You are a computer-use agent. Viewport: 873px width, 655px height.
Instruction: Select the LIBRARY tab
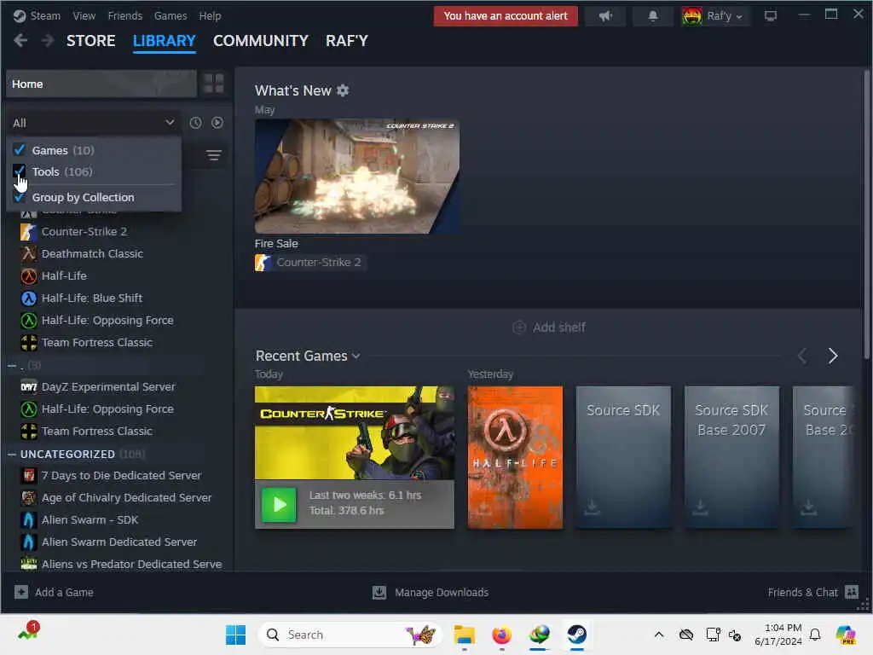tap(165, 41)
